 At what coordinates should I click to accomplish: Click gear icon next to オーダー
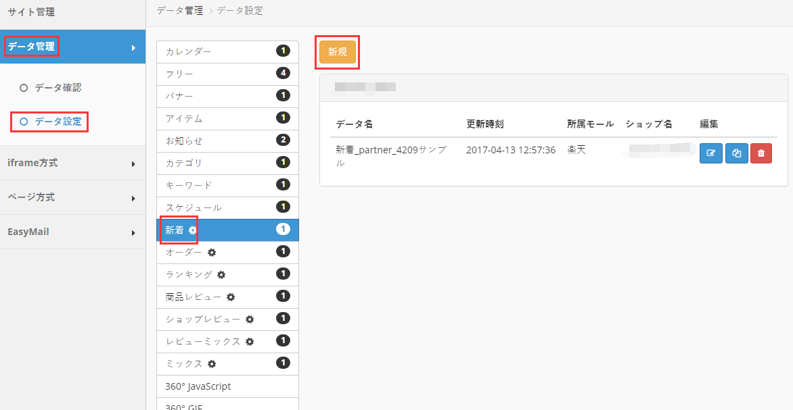point(212,252)
